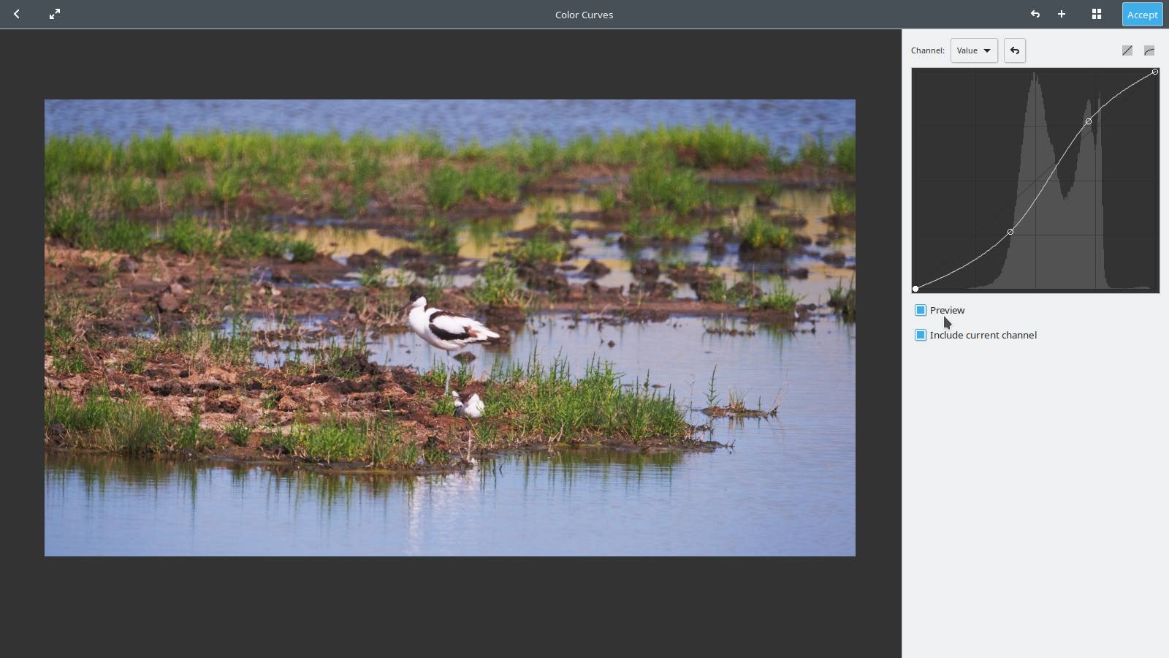Switch the histogram to the linear scale icon
This screenshot has width=1169, height=658.
click(1127, 50)
